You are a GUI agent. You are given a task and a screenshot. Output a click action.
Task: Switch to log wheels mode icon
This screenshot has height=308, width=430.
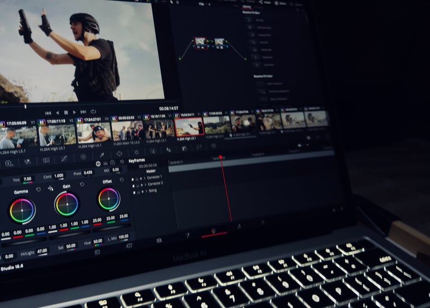click(x=113, y=162)
